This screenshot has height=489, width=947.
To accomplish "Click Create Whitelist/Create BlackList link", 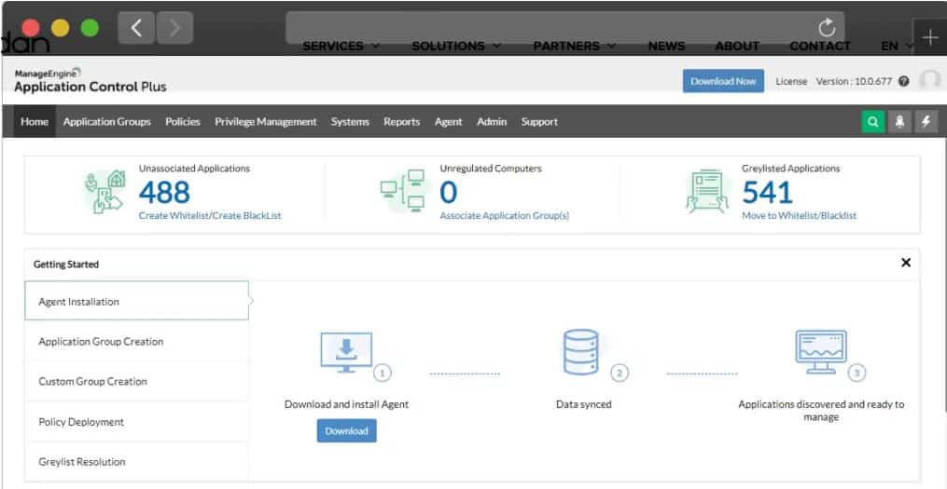I will pyautogui.click(x=210, y=215).
